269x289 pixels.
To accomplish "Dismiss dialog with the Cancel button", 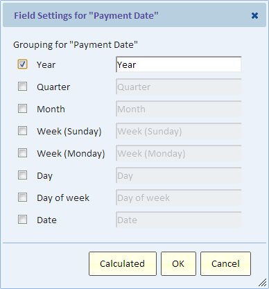I will tap(225, 263).
